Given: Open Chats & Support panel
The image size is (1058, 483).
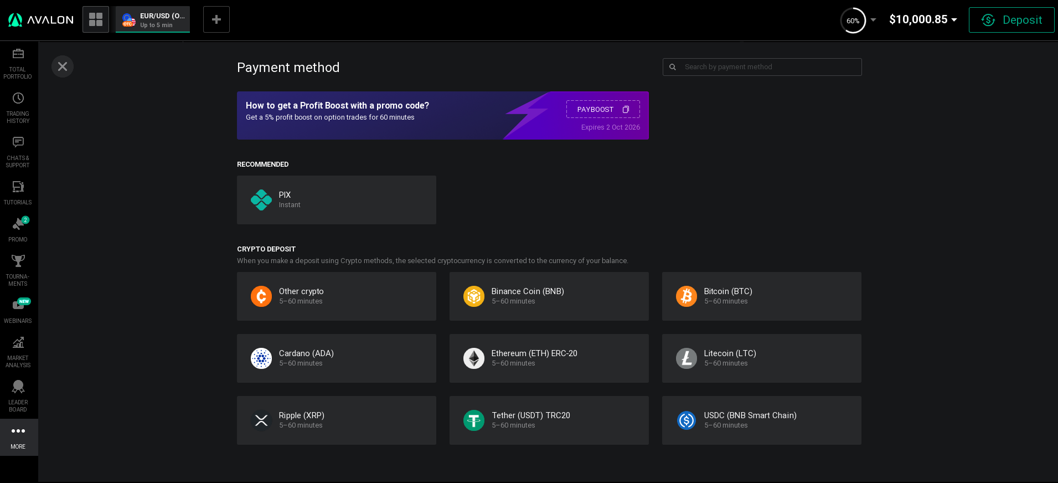Looking at the screenshot, I should pyautogui.click(x=18, y=152).
